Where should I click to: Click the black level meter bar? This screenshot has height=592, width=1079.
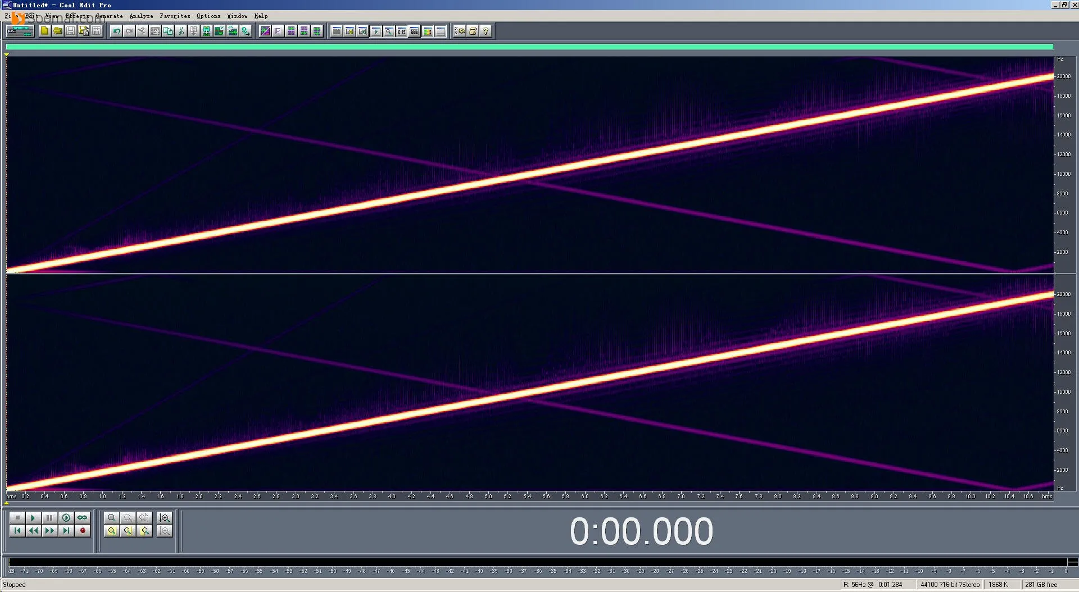pos(538,562)
